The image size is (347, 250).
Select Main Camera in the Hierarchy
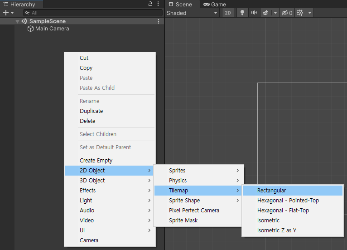pos(52,29)
